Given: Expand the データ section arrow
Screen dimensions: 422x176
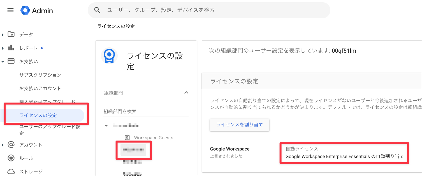Looking at the screenshot, I should click(x=3, y=35).
